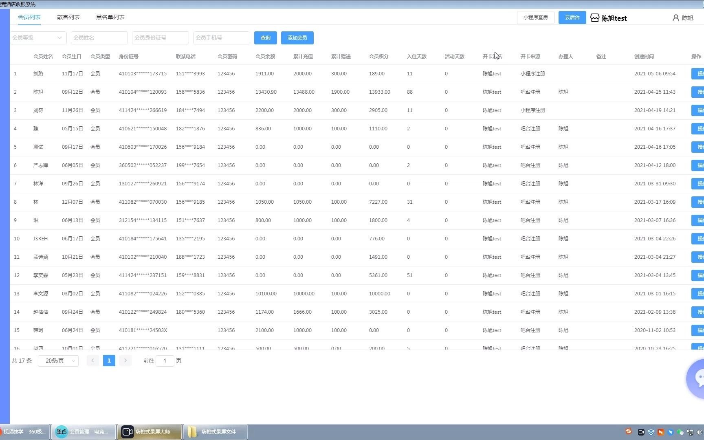The width and height of the screenshot is (704, 440).
Task: Open 嗨格式录屏大师 in the taskbar
Action: coord(150,432)
